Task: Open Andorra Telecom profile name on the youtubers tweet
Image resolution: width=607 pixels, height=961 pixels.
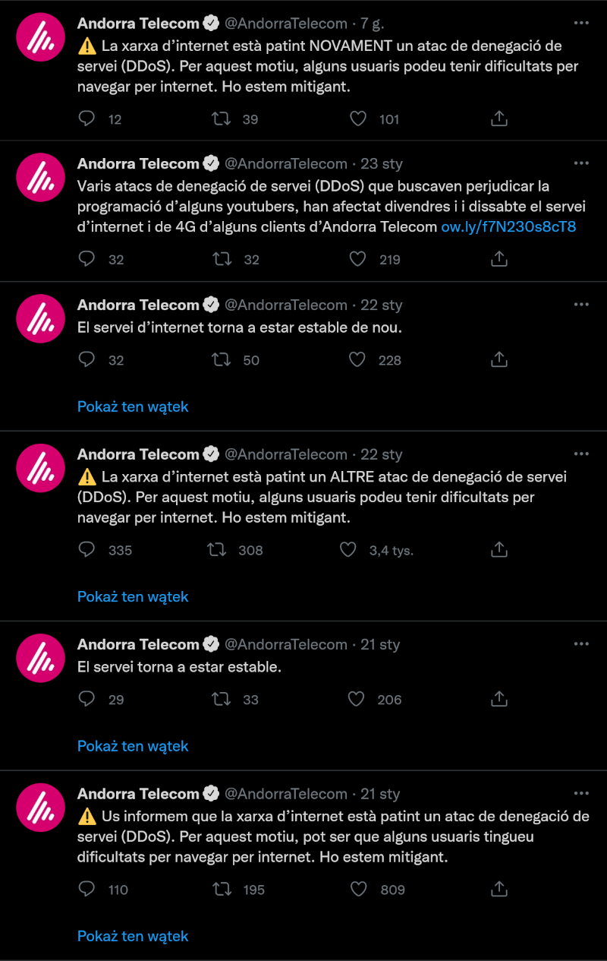Action: click(x=138, y=163)
